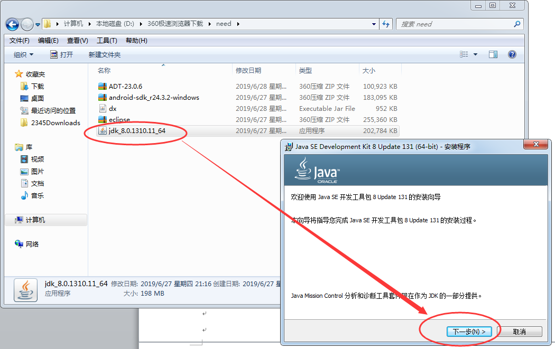Image resolution: width=555 pixels, height=349 pixels.
Task: Select 计算机 in the navigation pane
Action: click(35, 220)
